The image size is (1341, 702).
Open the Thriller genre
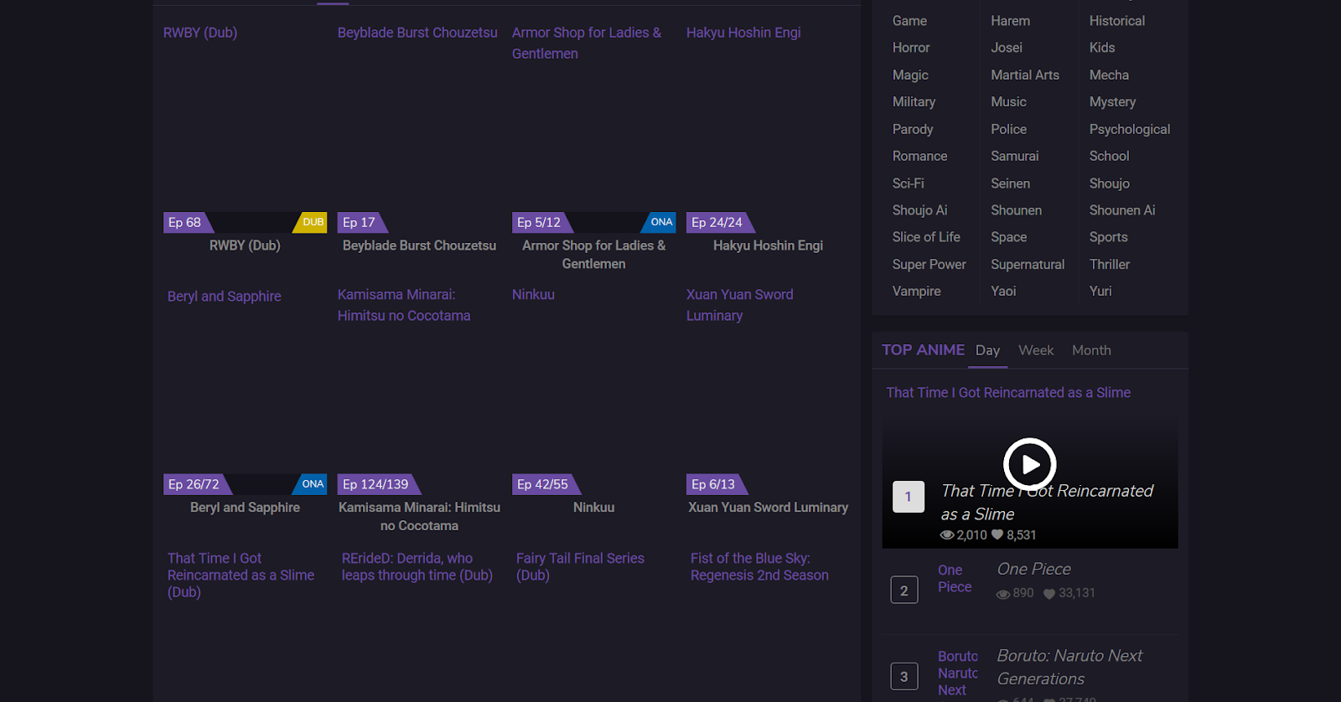1110,264
